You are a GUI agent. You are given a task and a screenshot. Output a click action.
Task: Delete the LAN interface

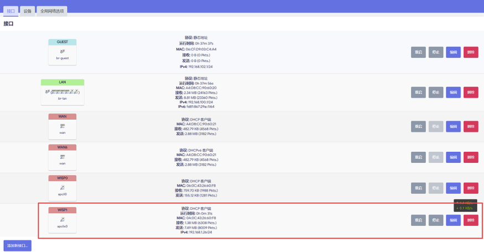coord(471,92)
